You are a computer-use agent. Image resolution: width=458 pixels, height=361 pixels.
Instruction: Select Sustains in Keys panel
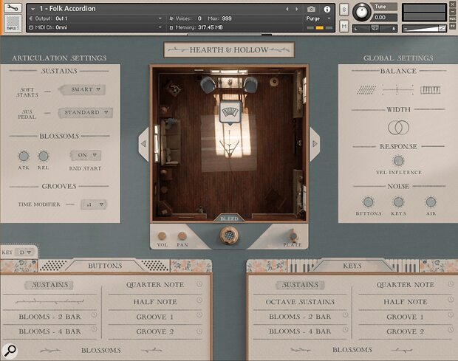pyautogui.click(x=300, y=285)
